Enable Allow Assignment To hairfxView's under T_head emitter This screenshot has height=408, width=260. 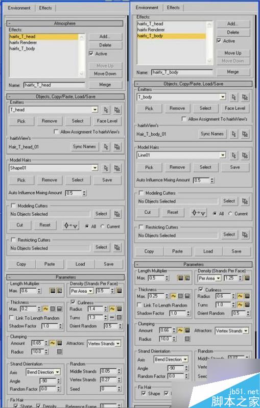56,132
